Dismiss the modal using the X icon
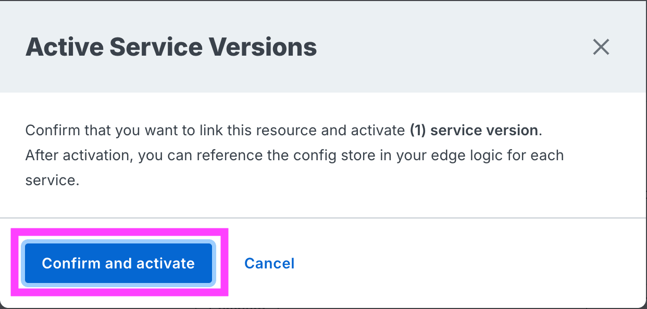The height and width of the screenshot is (309, 647). point(601,47)
